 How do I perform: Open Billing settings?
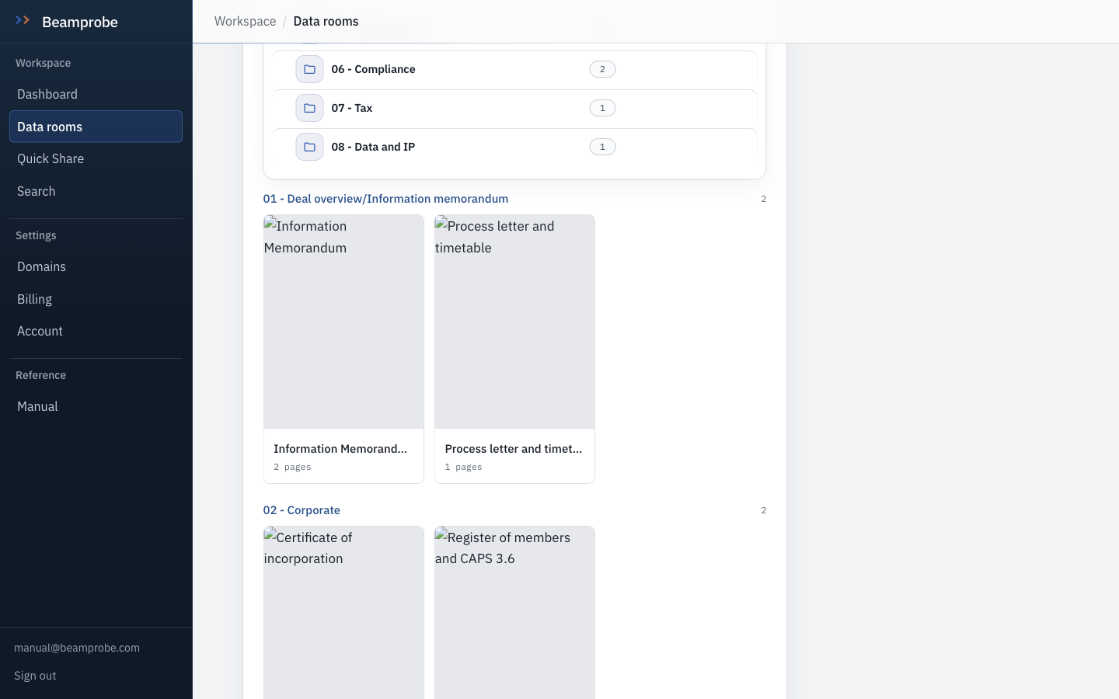(x=96, y=299)
